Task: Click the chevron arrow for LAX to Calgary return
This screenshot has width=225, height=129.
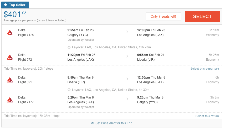Action: point(127,99)
